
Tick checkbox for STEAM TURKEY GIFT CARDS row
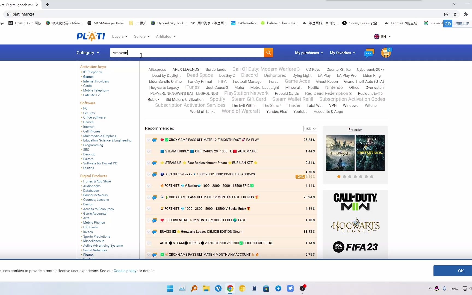(x=149, y=151)
